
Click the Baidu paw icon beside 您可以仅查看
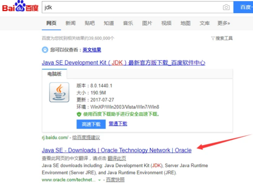[x=45, y=49]
